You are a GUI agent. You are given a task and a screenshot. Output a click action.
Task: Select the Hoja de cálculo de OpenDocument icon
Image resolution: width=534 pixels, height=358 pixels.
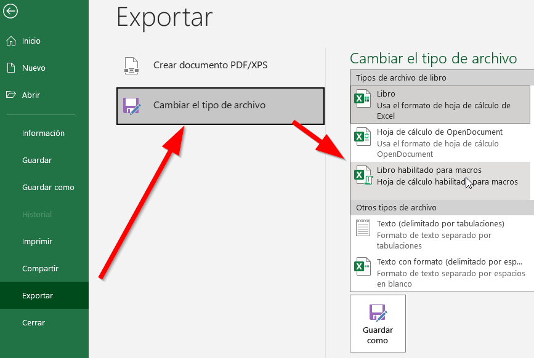pyautogui.click(x=362, y=138)
